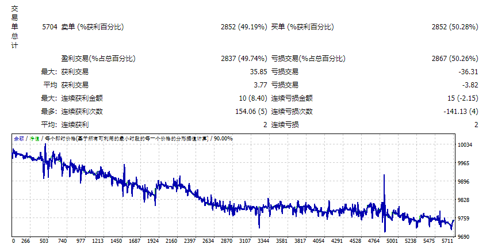Click the 盈利交易(%占总百分比) label
Image resolution: width=494 pixels, height=248 pixels.
pyautogui.click(x=98, y=59)
